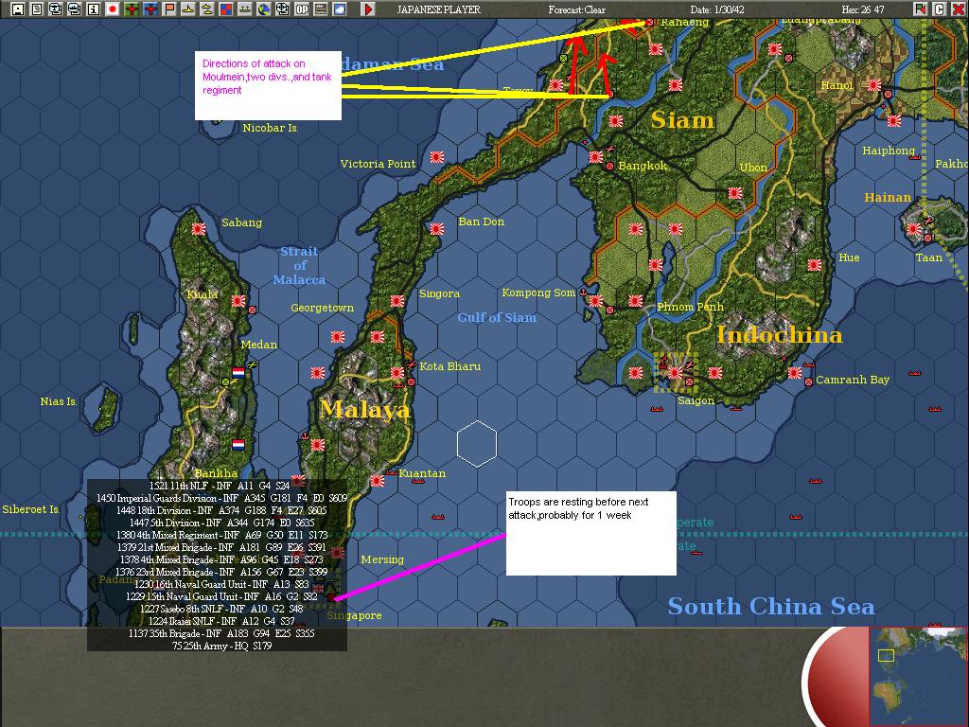This screenshot has width=969, height=727.
Task: Click the save game disk icon
Action: (x=18, y=9)
